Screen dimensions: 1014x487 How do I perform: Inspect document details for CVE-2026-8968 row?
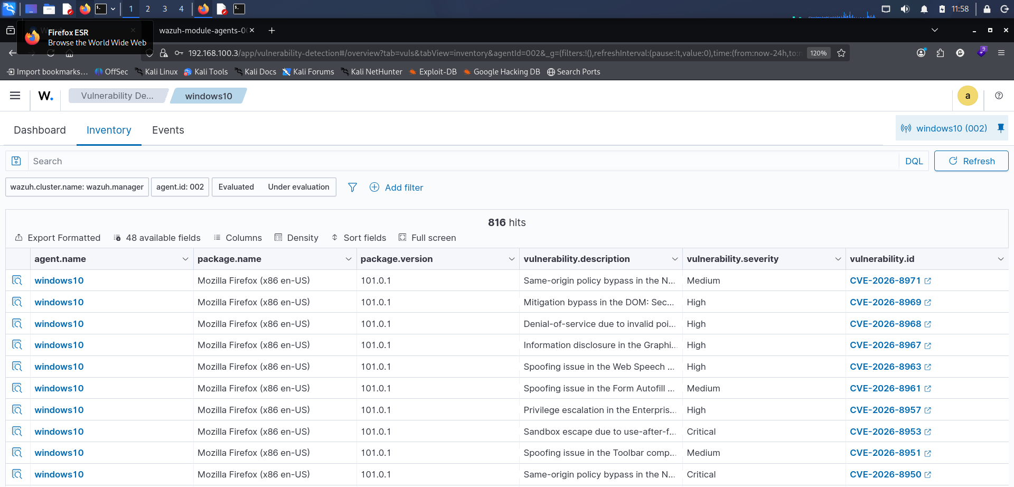[x=17, y=324]
